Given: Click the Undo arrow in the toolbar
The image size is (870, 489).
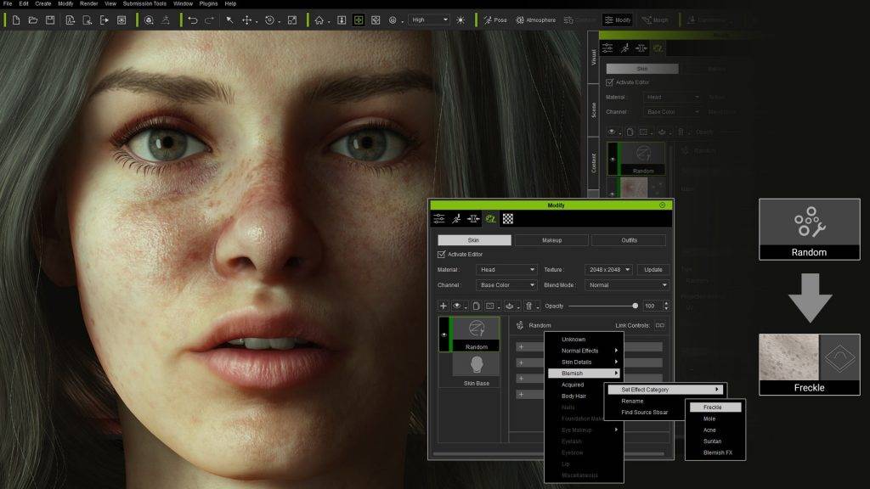Looking at the screenshot, I should point(193,20).
